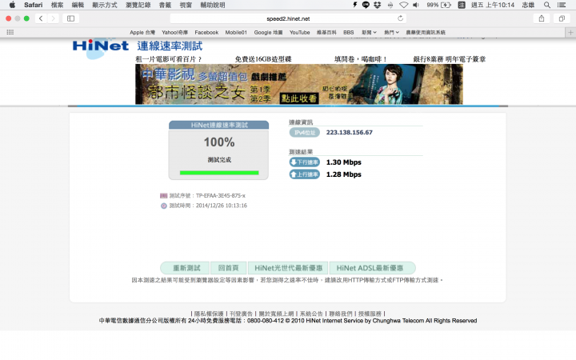Click the test serial number icon
The width and height of the screenshot is (576, 360).
pyautogui.click(x=163, y=196)
